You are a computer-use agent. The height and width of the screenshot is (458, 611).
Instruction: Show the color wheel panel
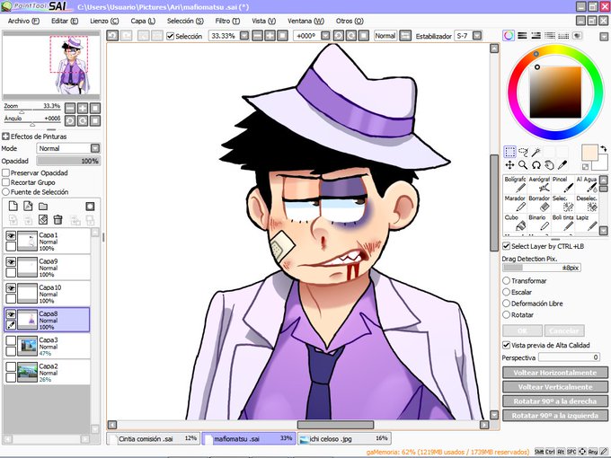pyautogui.click(x=509, y=36)
